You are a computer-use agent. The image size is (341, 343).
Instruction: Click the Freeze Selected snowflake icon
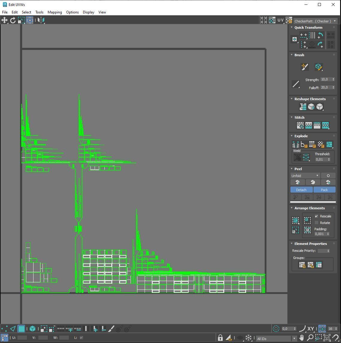[x=248, y=338]
